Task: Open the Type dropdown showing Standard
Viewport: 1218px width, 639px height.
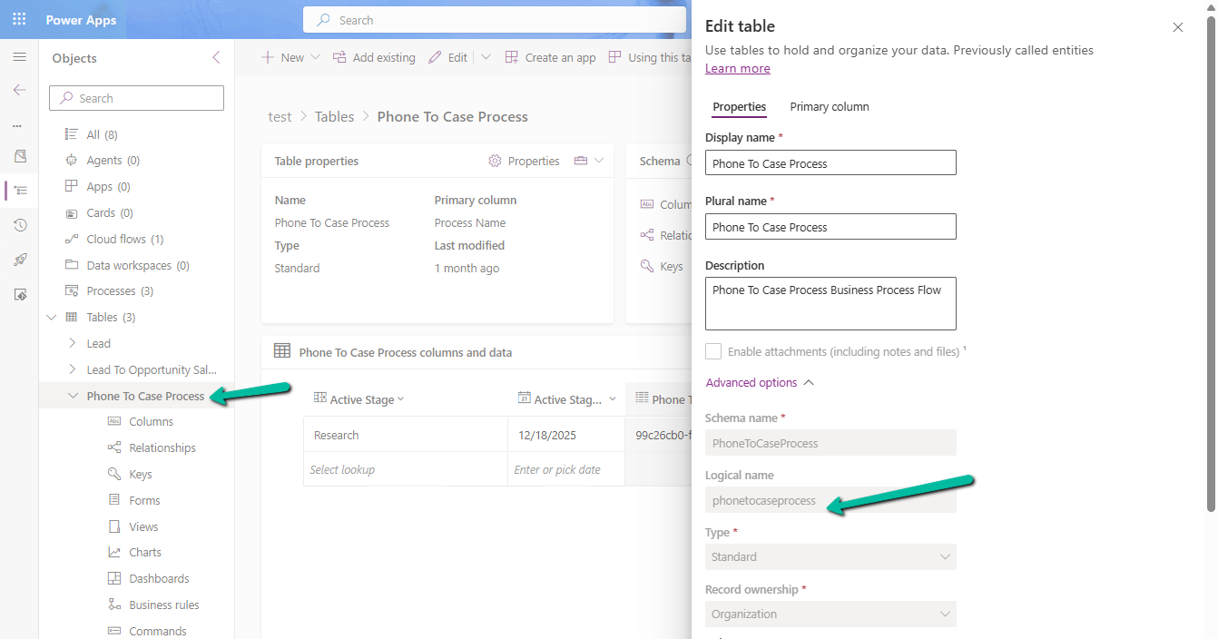Action: [830, 556]
